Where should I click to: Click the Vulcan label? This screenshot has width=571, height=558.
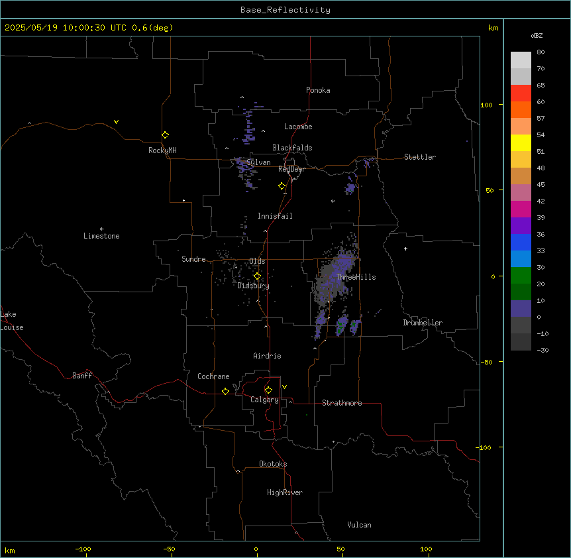(359, 525)
